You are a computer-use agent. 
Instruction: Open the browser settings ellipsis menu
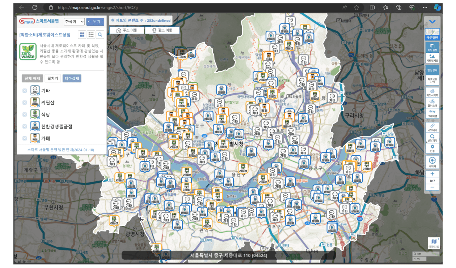click(425, 7)
